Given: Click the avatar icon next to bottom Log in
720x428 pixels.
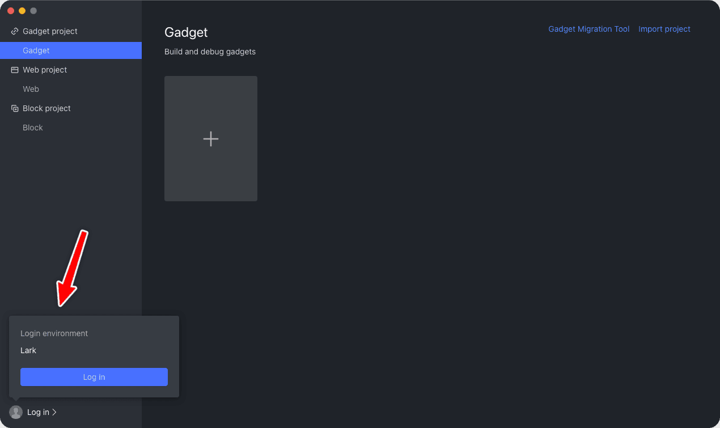Looking at the screenshot, I should [x=15, y=412].
